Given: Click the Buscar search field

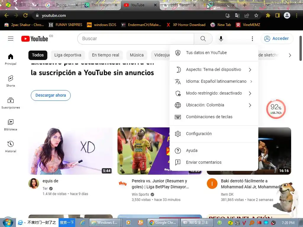Looking at the screenshot, I should (136, 39).
